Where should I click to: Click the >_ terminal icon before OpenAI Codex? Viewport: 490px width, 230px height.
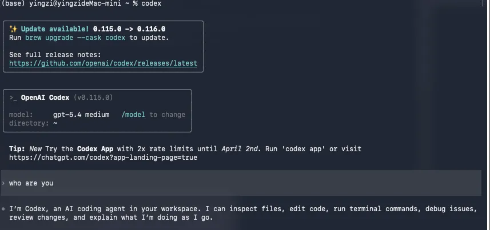[x=13, y=98]
